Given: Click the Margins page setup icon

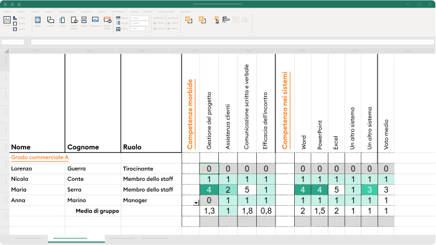Looking at the screenshot, I should (x=38, y=20).
